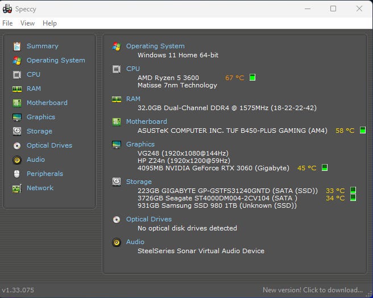The image size is (373, 298).
Task: Select Peripherals in the sidebar
Action: pyautogui.click(x=45, y=174)
